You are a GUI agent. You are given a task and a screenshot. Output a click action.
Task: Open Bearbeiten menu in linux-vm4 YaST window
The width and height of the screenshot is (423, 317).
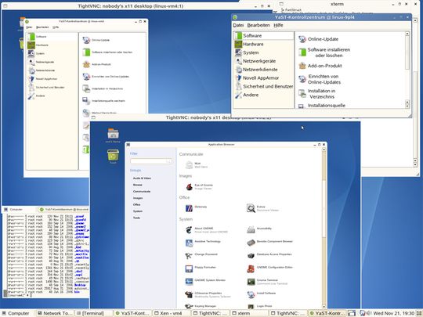click(42, 27)
